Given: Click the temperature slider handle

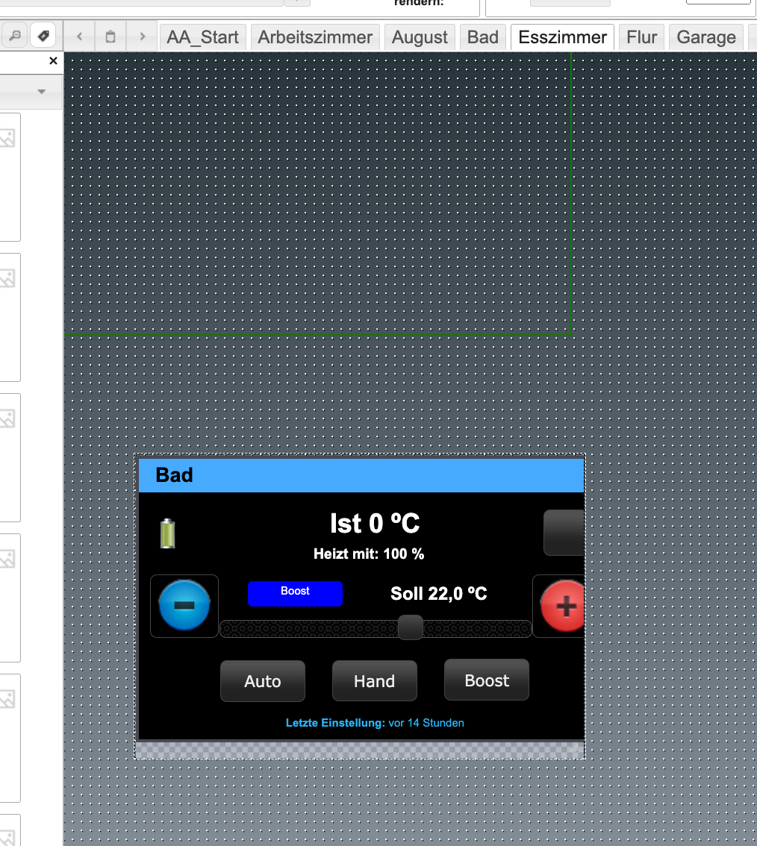Looking at the screenshot, I should tap(411, 627).
